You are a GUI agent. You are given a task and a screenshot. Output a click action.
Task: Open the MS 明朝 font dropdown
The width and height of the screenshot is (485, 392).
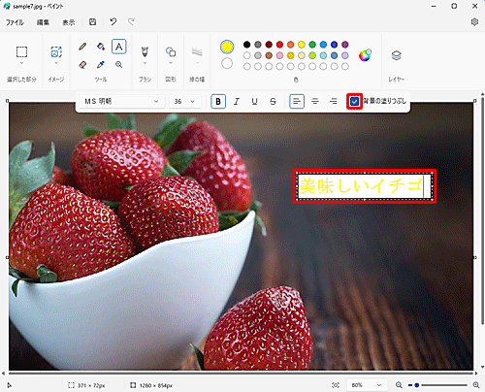(122, 102)
